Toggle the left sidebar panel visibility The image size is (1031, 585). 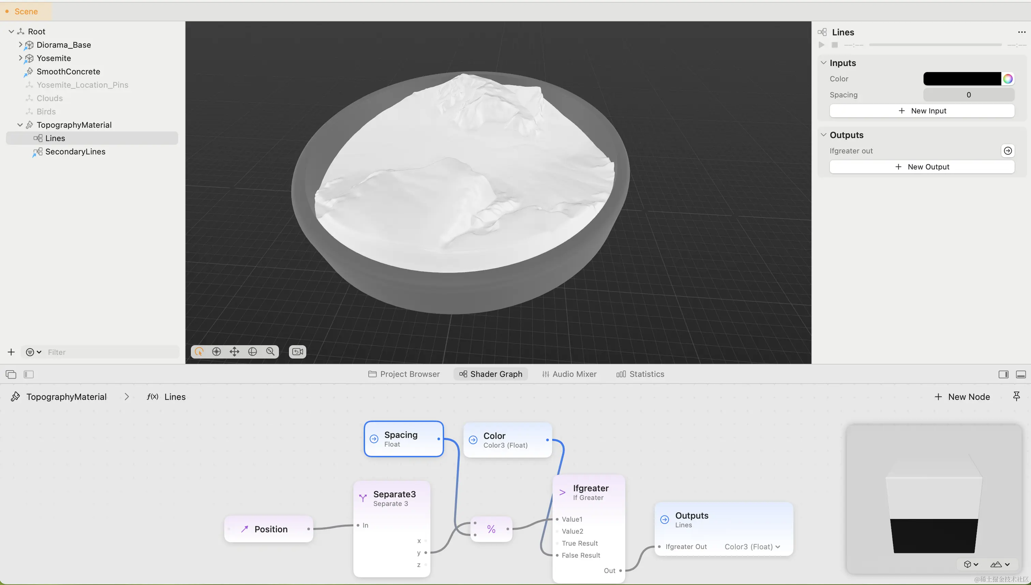29,374
